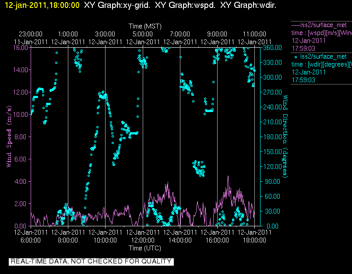Image resolution: width=352 pixels, height=274 pixels.
Task: Click the 'Wind Direction (degrees)' axis title
Action: [x=285, y=137]
